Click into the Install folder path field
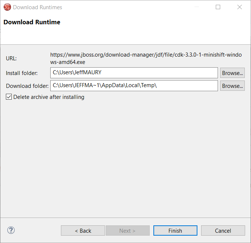This screenshot has height=243, width=251. 134,73
